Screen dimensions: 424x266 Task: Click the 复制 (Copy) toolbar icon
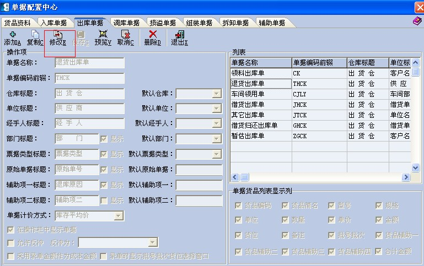coord(35,38)
